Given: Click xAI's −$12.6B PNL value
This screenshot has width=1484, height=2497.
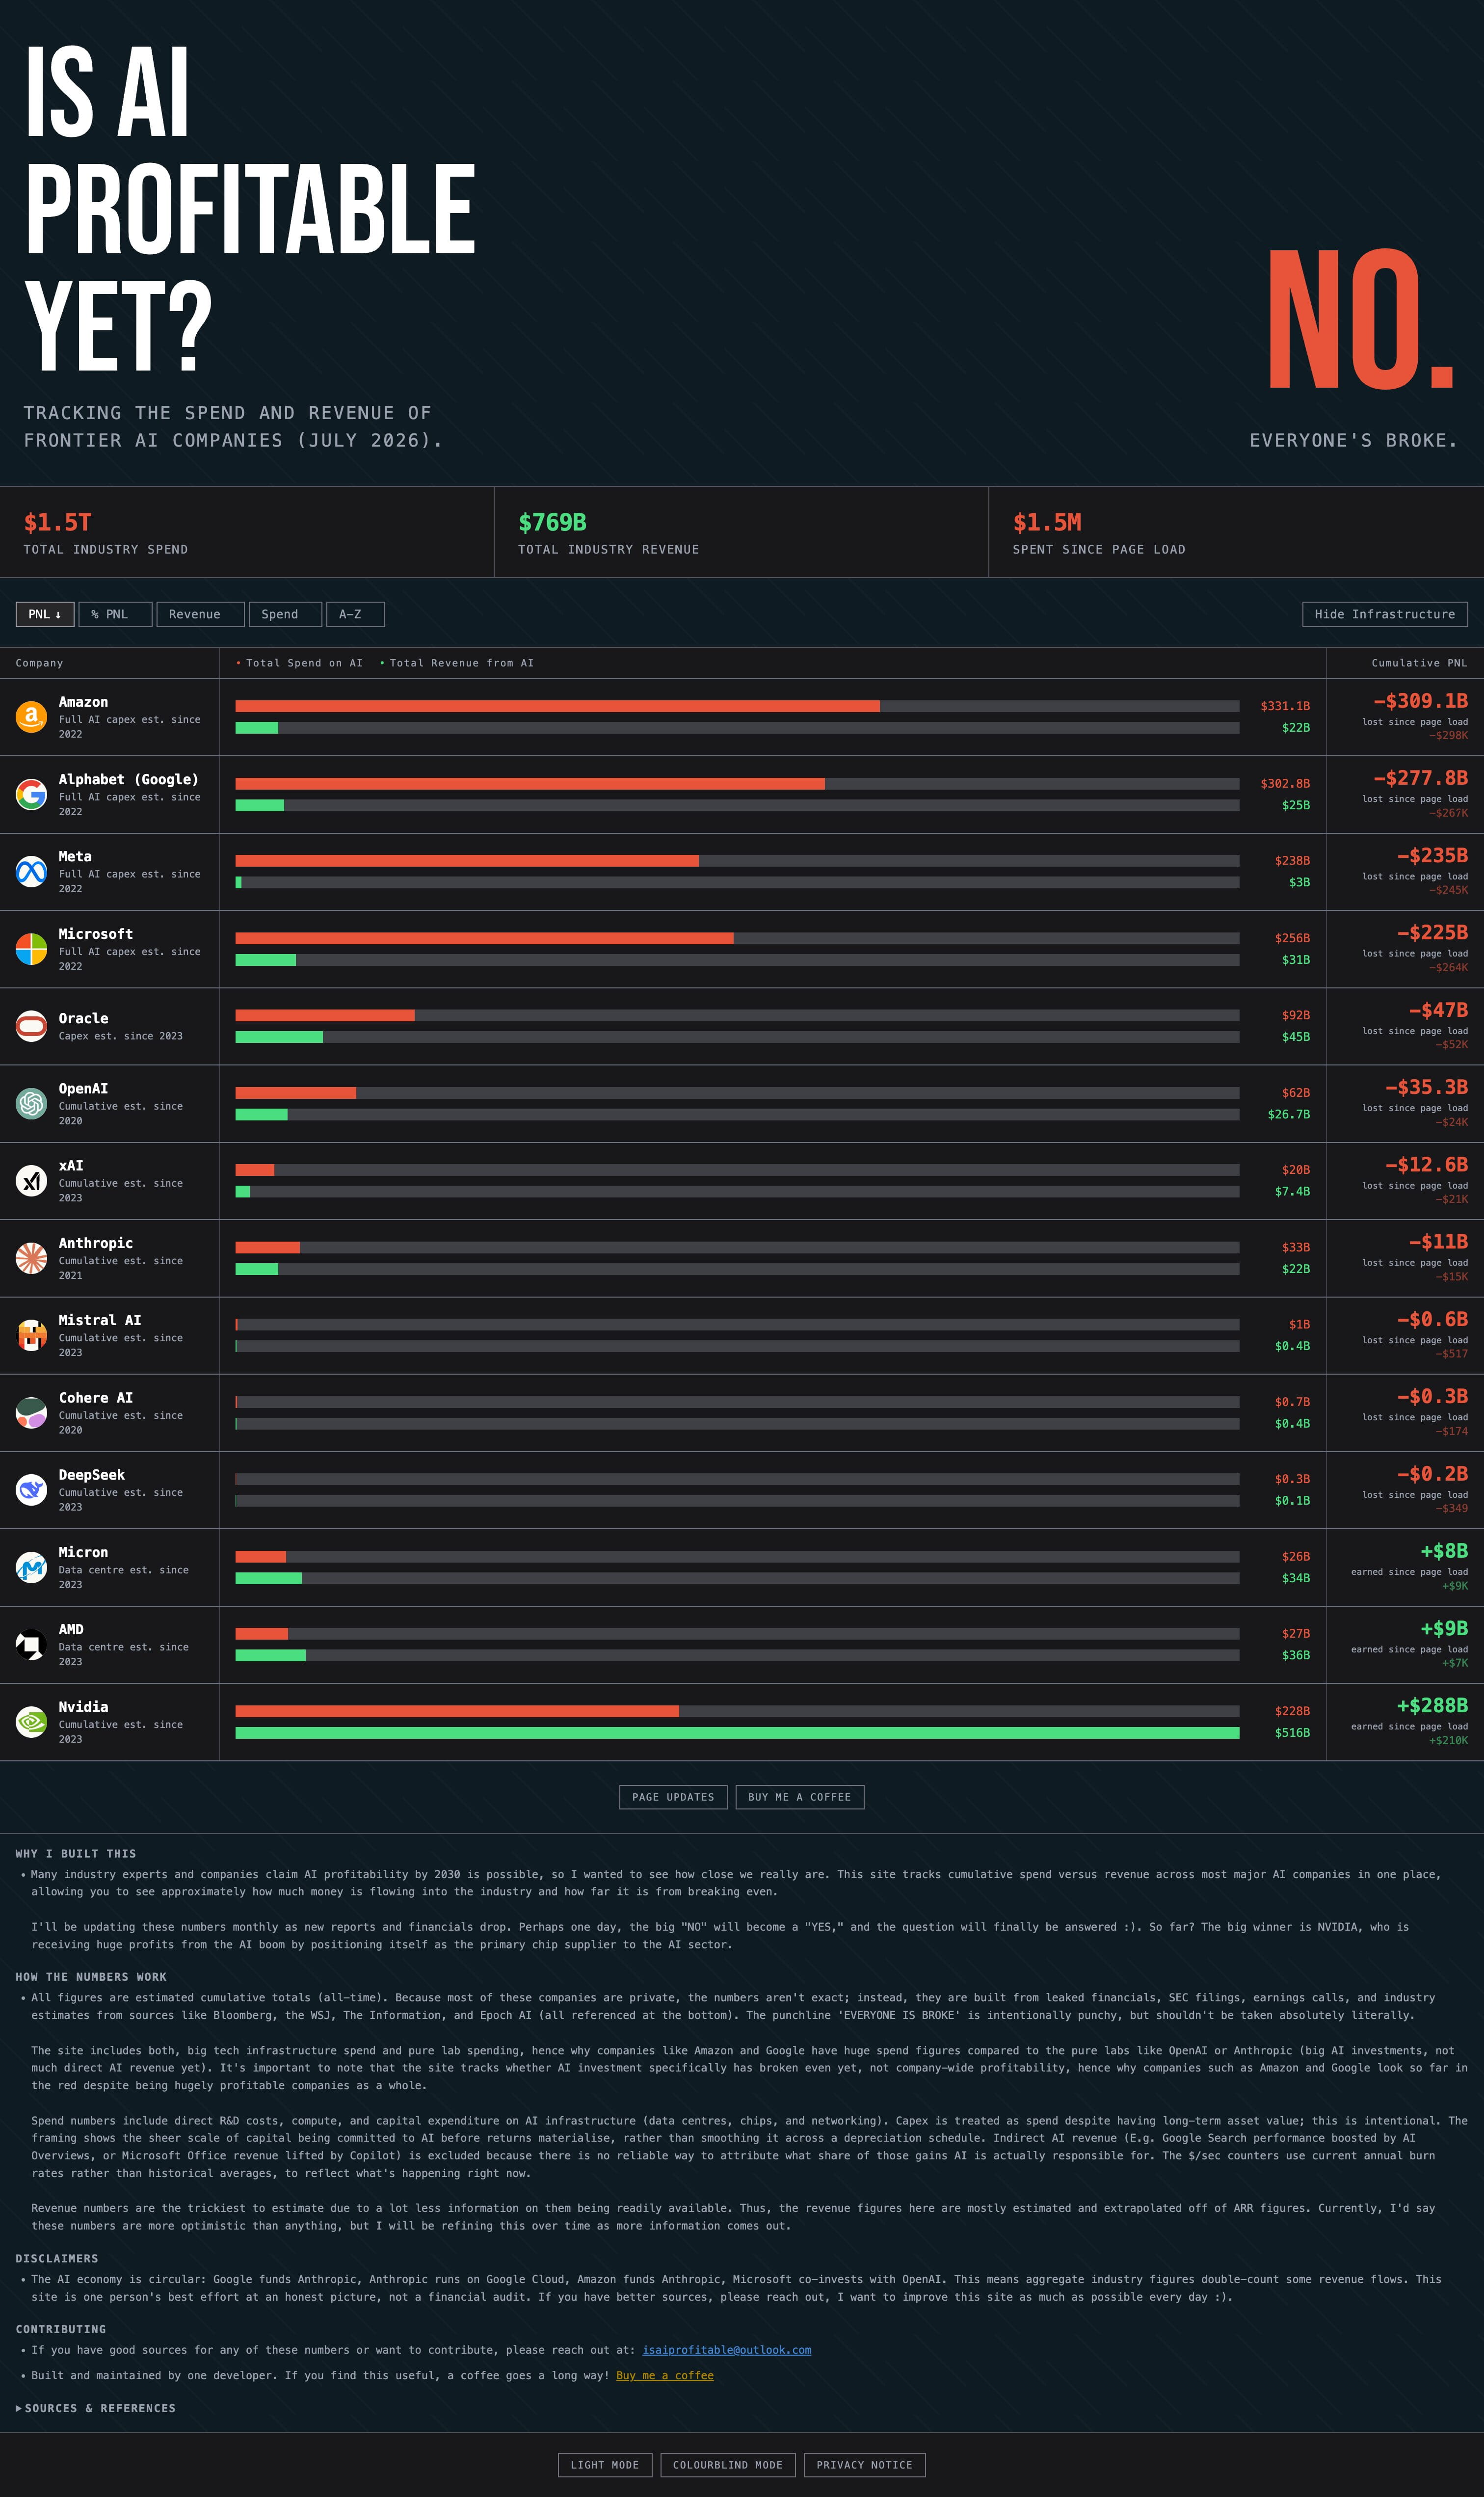Looking at the screenshot, I should click(x=1426, y=1164).
